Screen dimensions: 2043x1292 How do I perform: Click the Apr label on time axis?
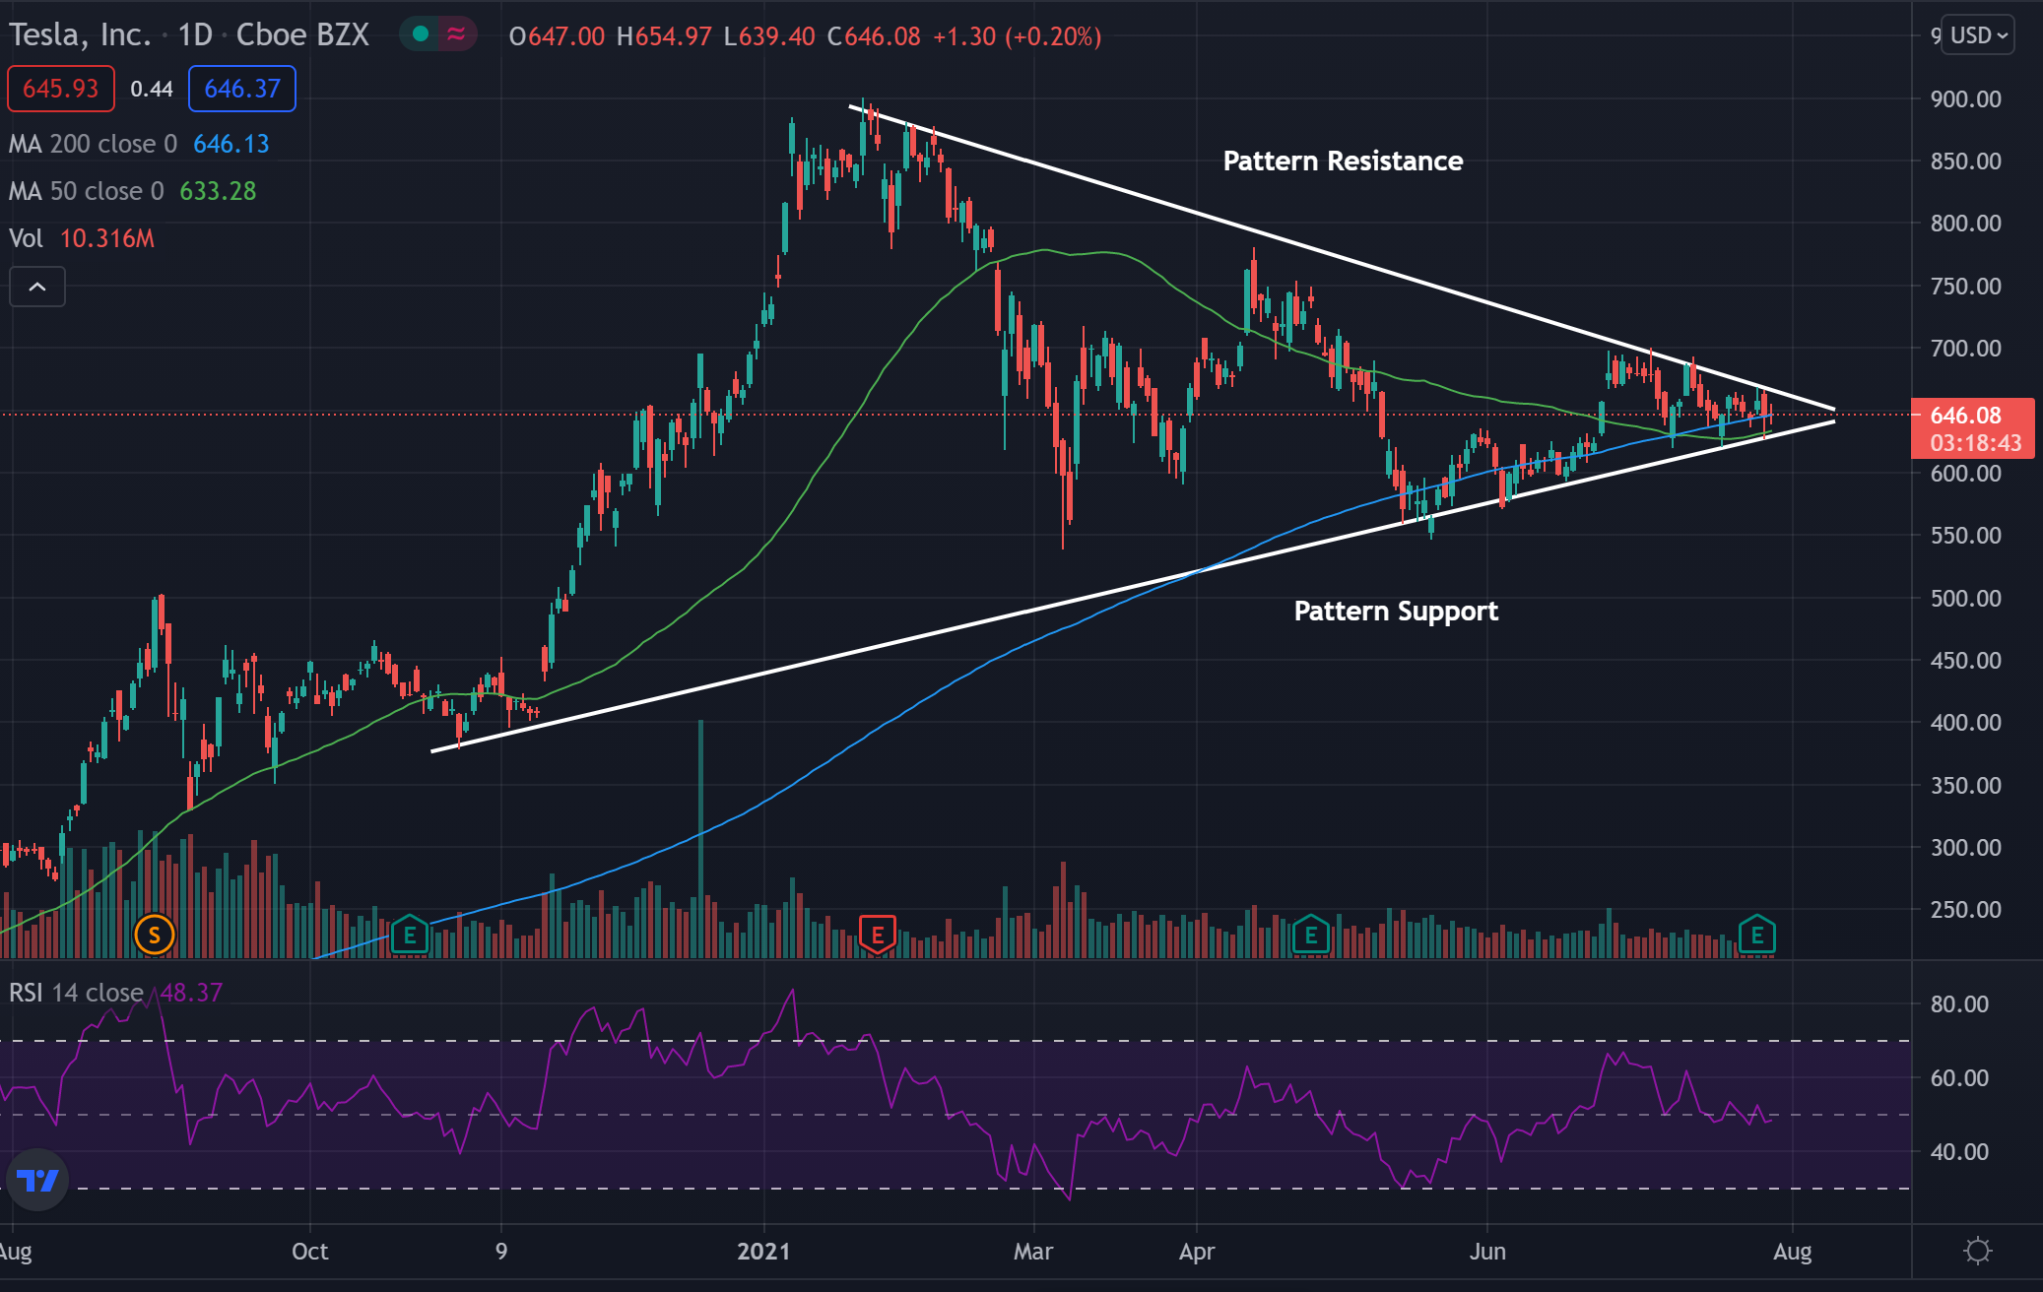(1197, 1251)
